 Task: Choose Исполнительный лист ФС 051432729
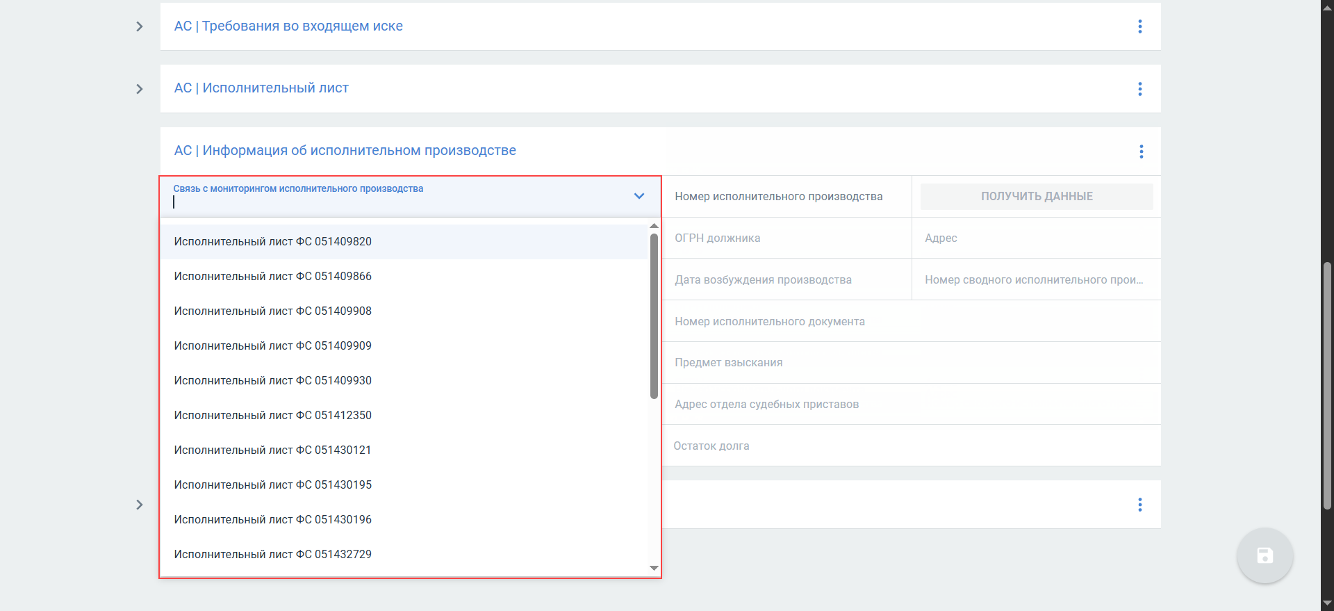coord(272,555)
